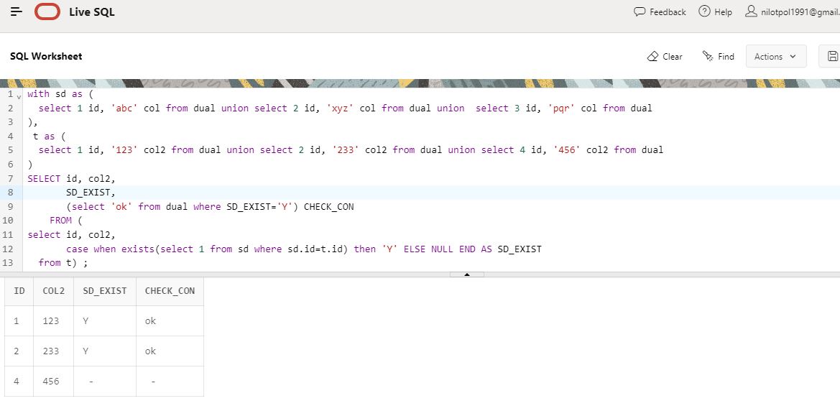This screenshot has height=406, width=840.
Task: Click the COL2 column header
Action: pyautogui.click(x=53, y=291)
